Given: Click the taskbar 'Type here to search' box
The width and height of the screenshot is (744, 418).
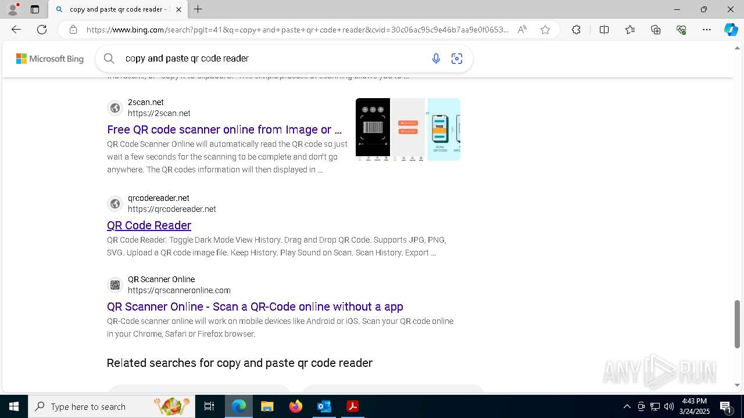Looking at the screenshot, I should pos(112,406).
